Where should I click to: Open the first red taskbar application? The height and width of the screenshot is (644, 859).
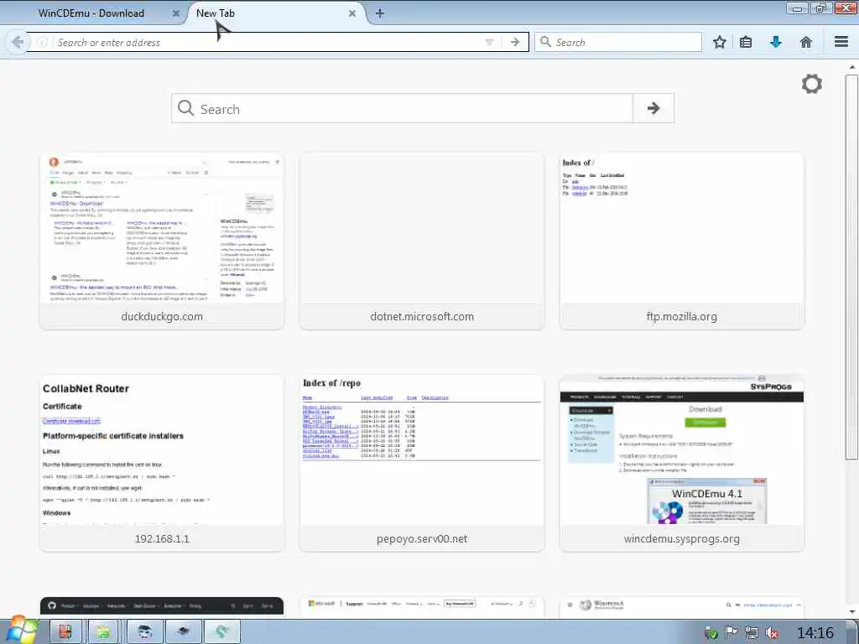[65, 631]
